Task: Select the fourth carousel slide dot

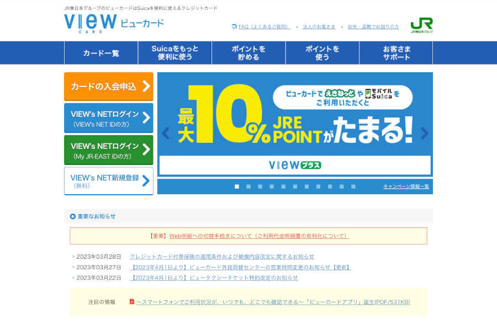Action: (x=272, y=186)
